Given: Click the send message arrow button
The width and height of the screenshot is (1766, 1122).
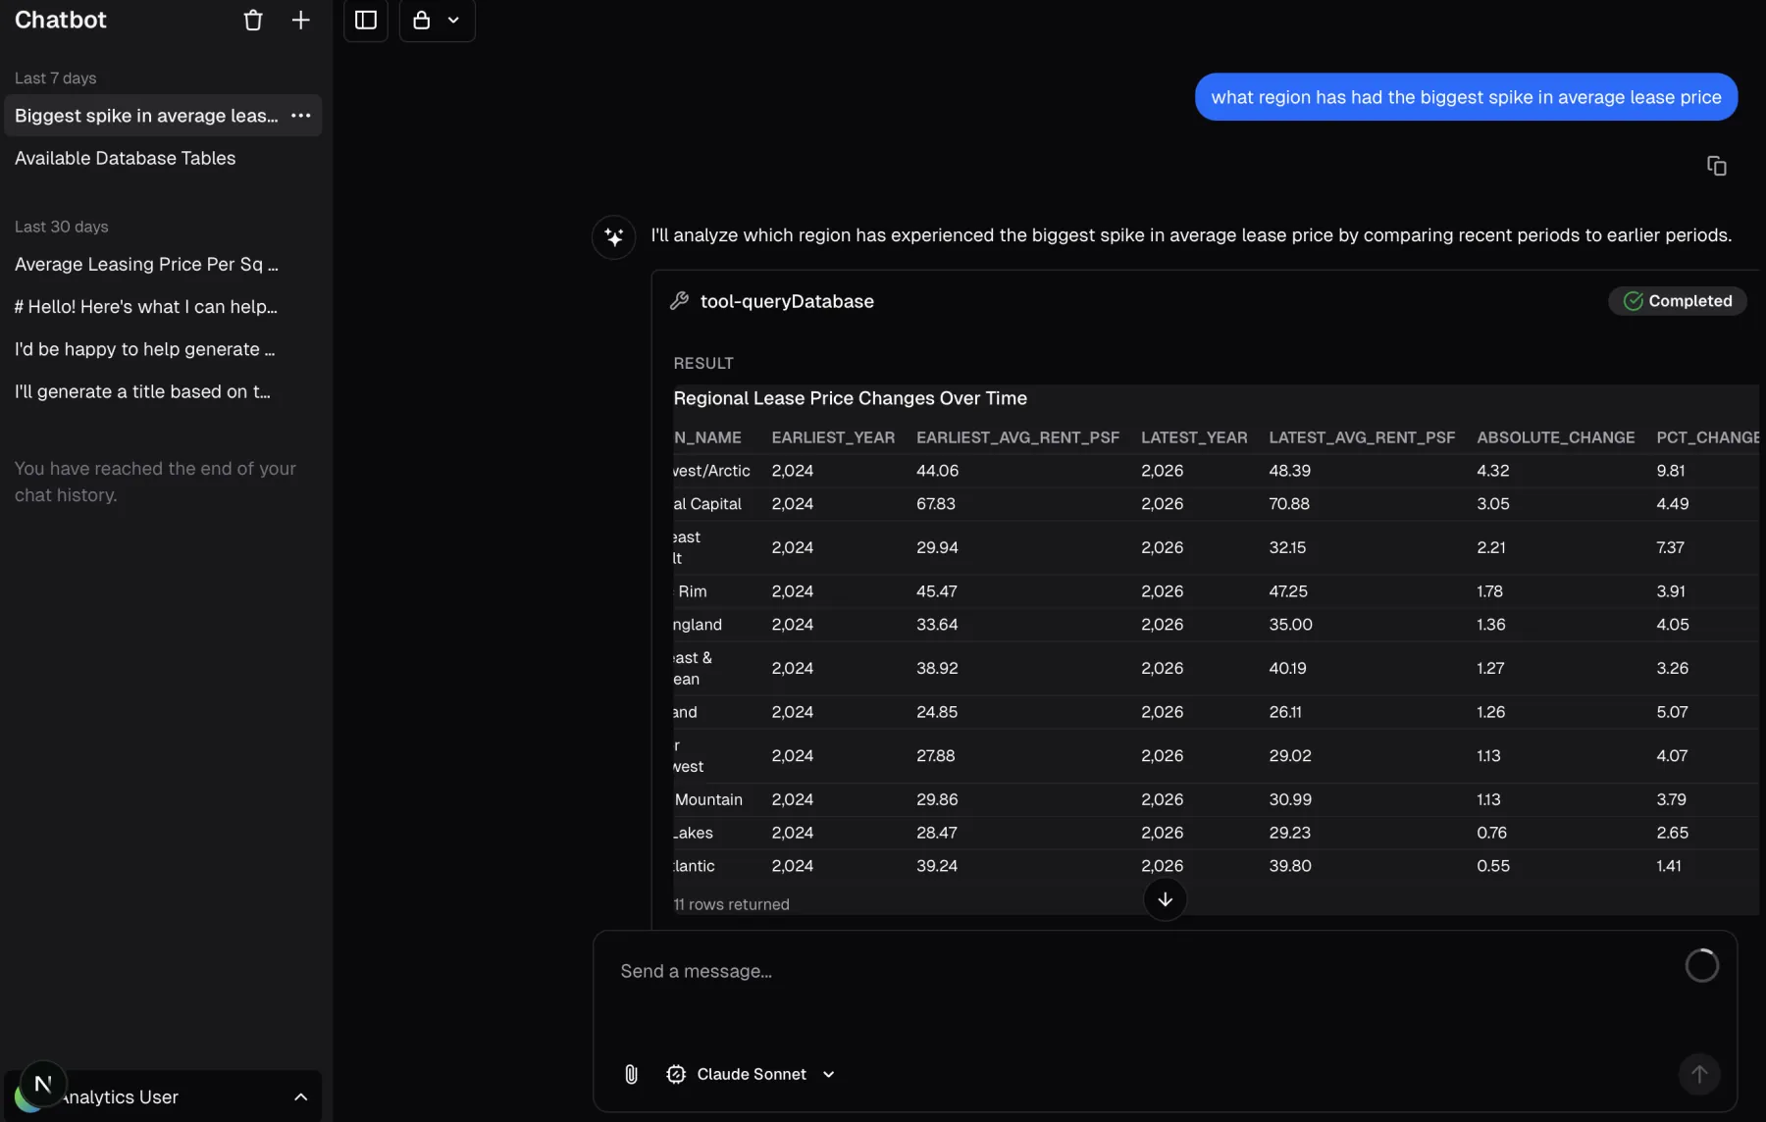Looking at the screenshot, I should tap(1699, 1074).
